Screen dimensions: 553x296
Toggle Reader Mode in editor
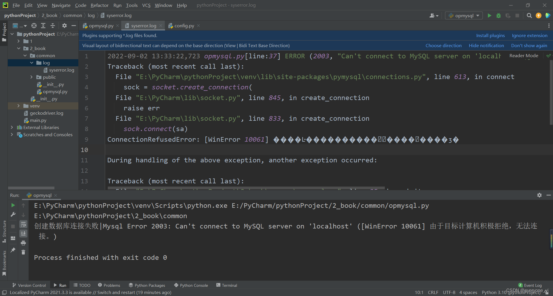524,56
